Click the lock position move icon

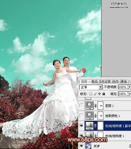(99, 94)
